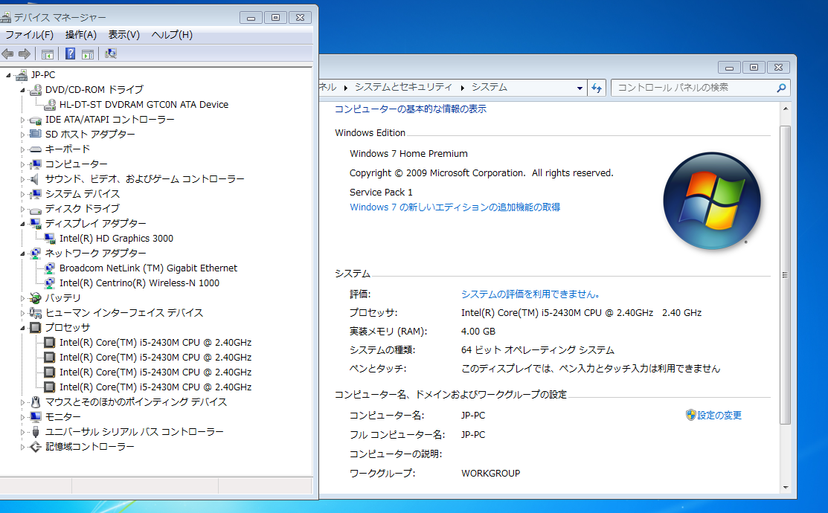Open Windows 7 の新しいエディション link
The image size is (828, 513).
tap(455, 207)
